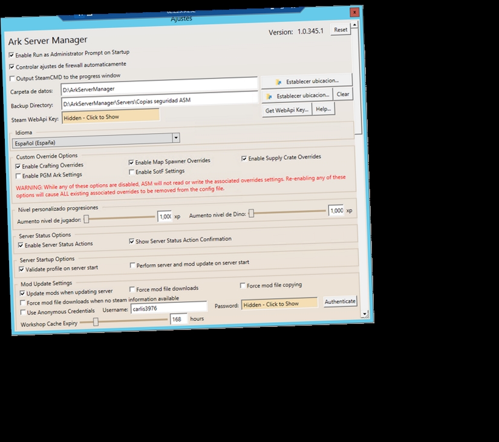The width and height of the screenshot is (499, 442).
Task: Check Perform server and mod update on server start
Action: [132, 265]
